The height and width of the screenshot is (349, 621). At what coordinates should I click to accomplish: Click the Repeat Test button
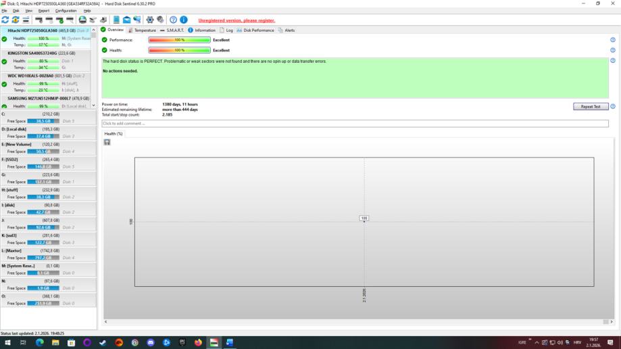[591, 106]
